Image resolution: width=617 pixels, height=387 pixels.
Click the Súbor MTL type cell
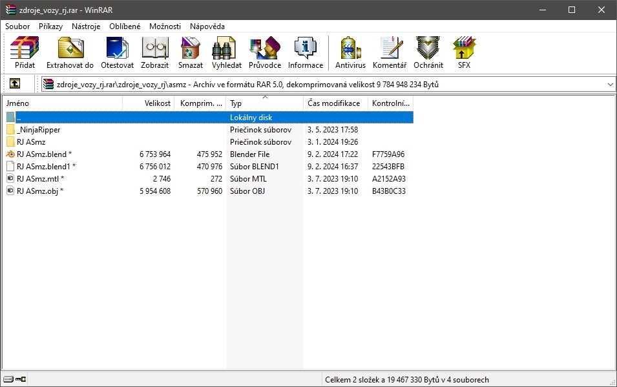point(248,179)
